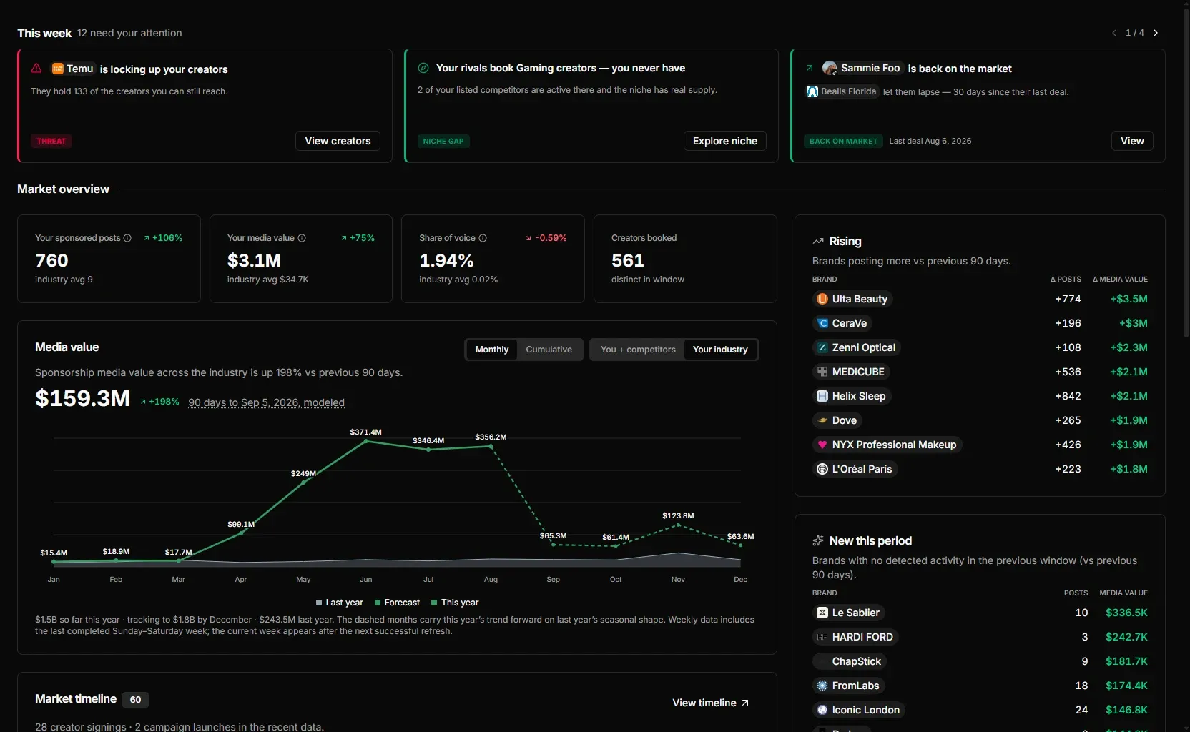Click the THREAT tag

tap(51, 142)
